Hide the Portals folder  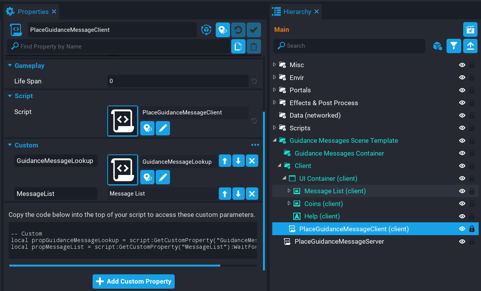coord(462,90)
